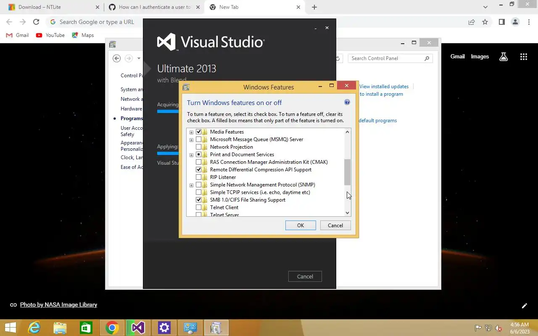Click the features list scrollbar thumb
538x336 pixels.
tap(347, 172)
